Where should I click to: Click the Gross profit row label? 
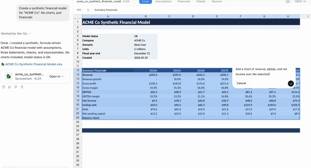(108, 84)
